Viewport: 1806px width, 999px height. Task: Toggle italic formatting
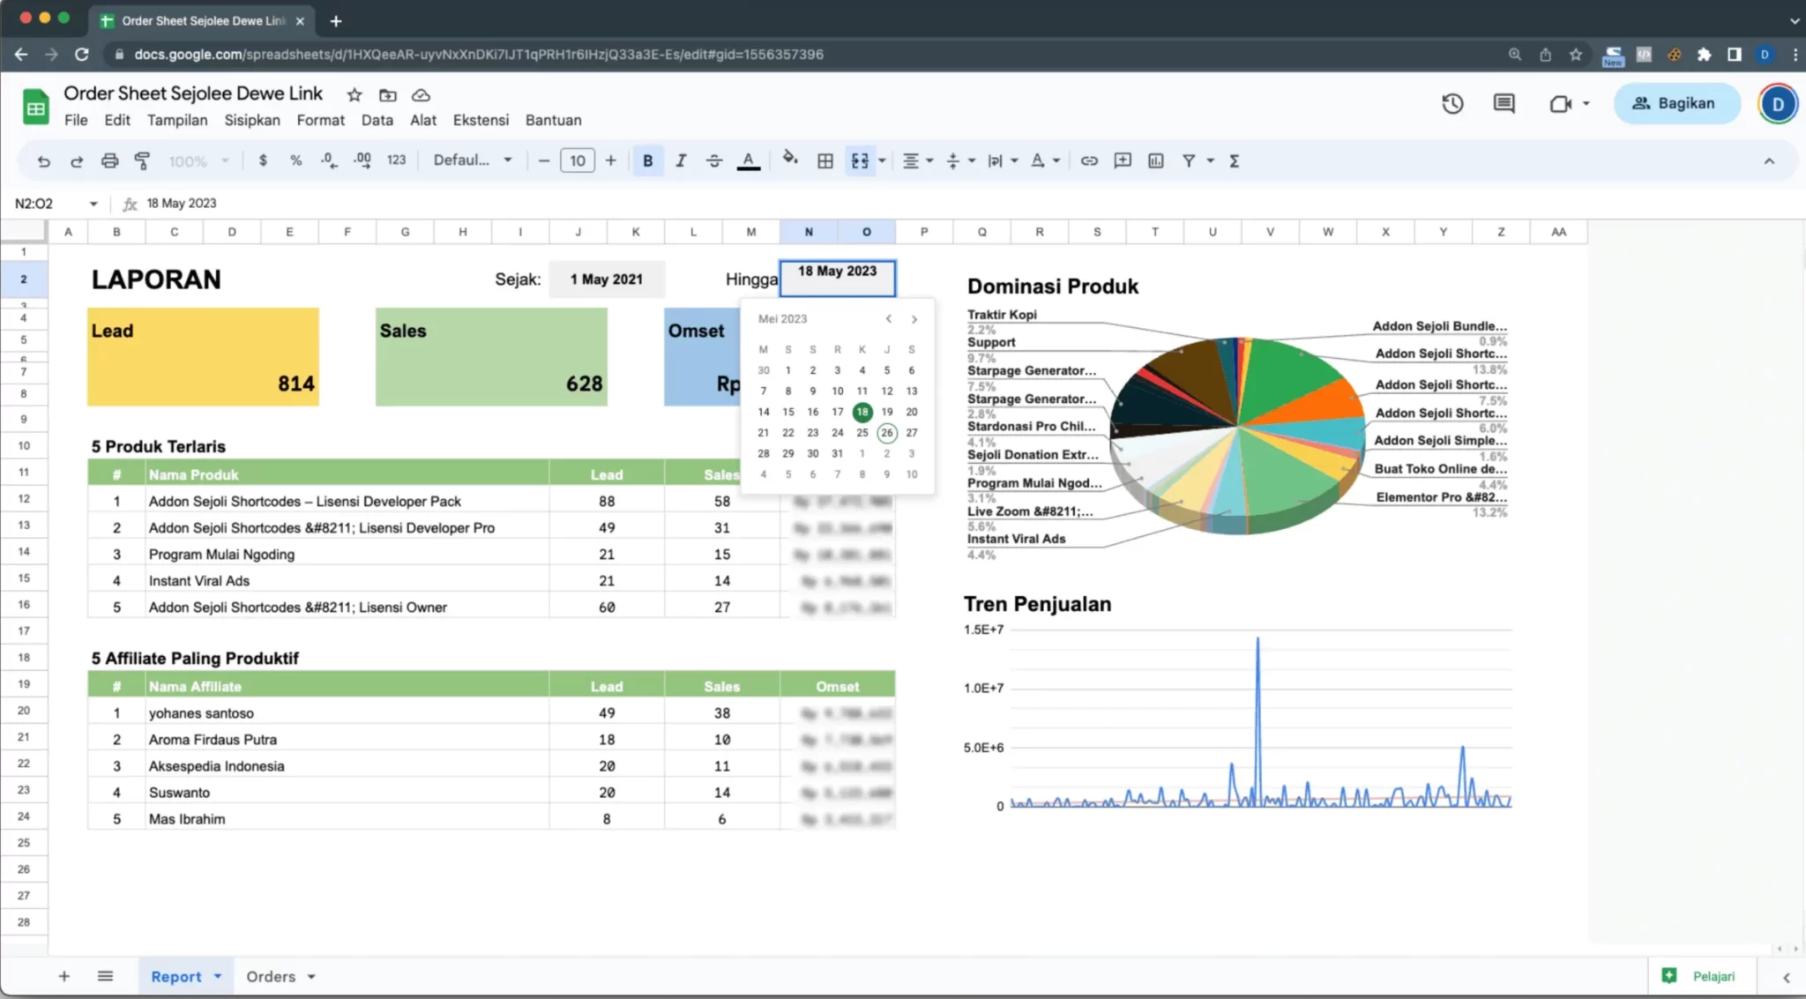coord(681,160)
